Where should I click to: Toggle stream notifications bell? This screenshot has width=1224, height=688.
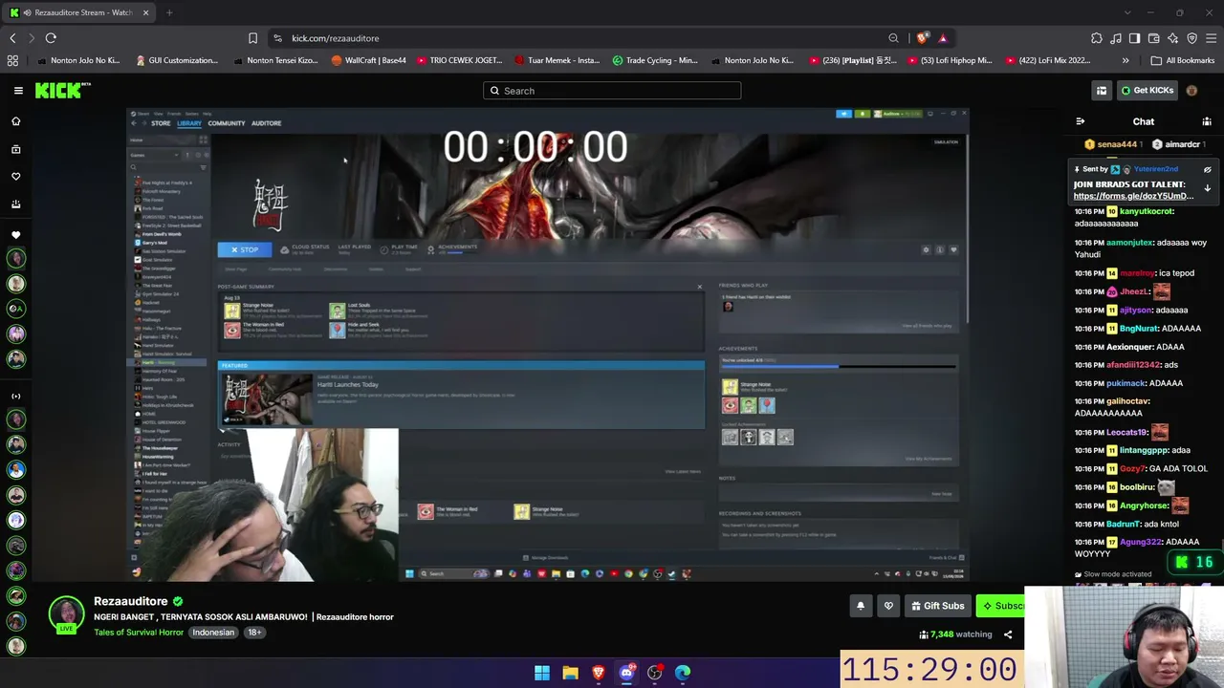[861, 606]
